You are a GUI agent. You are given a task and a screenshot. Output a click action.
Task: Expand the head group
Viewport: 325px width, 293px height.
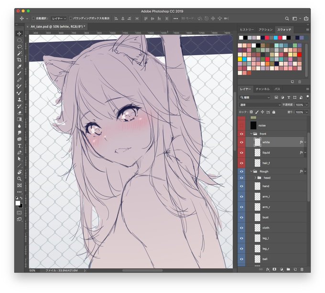coord(255,178)
